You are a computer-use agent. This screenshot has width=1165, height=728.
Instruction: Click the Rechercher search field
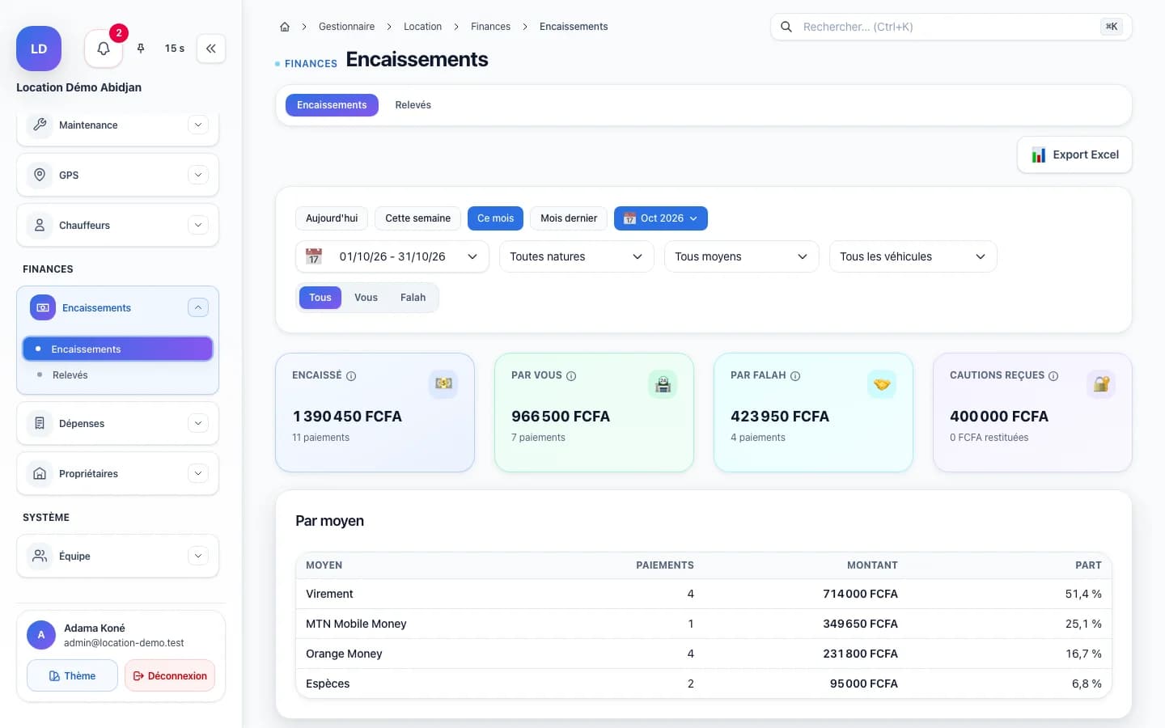pyautogui.click(x=951, y=27)
